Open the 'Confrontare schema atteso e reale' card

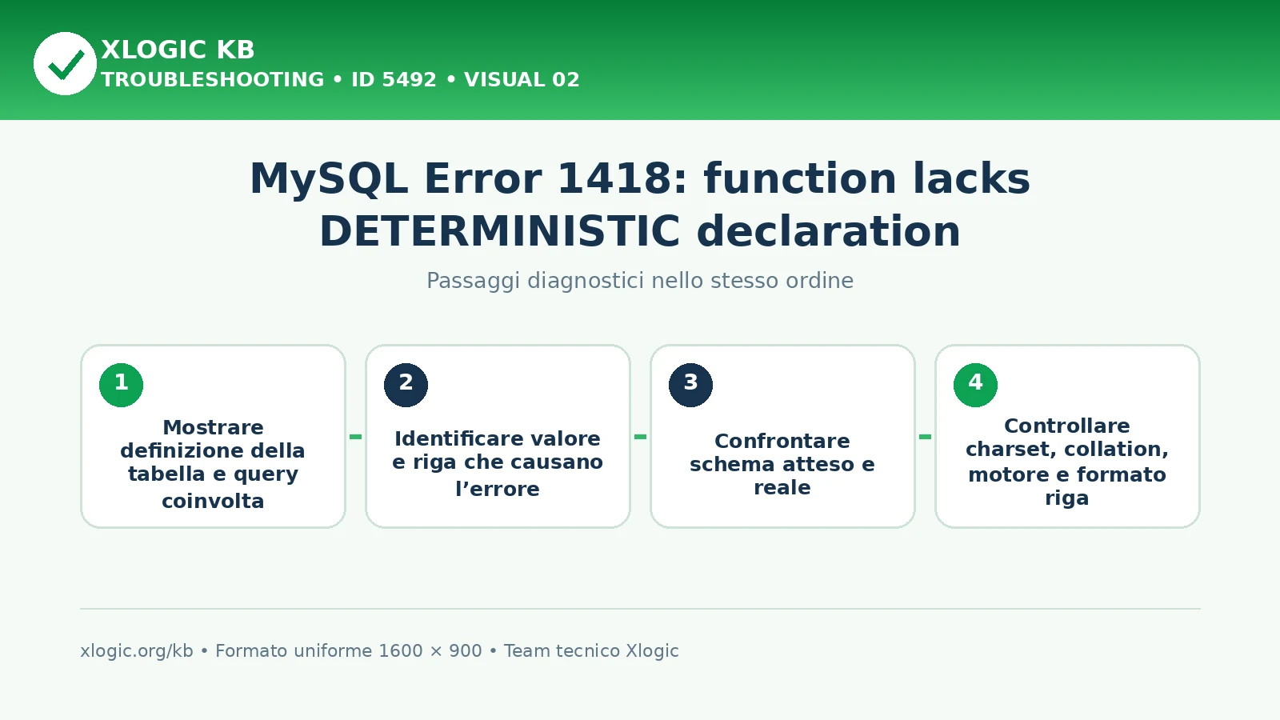coord(783,437)
